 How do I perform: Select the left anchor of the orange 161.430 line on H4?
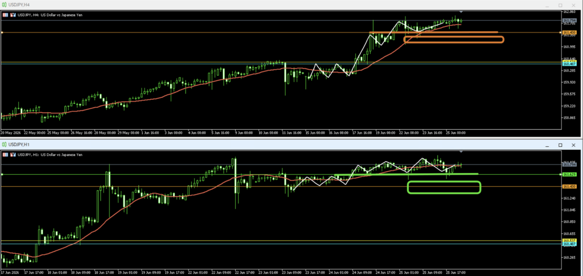(2, 32)
